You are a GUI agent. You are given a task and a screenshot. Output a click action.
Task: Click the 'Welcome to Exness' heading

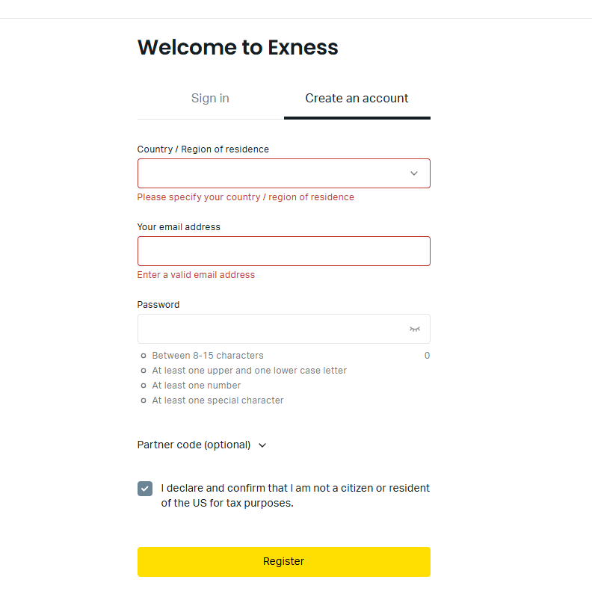coord(238,48)
